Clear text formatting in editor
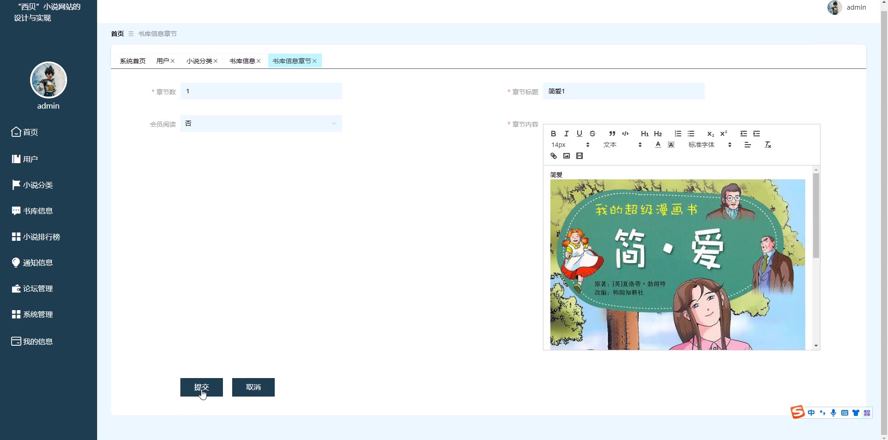This screenshot has width=888, height=440. click(768, 145)
